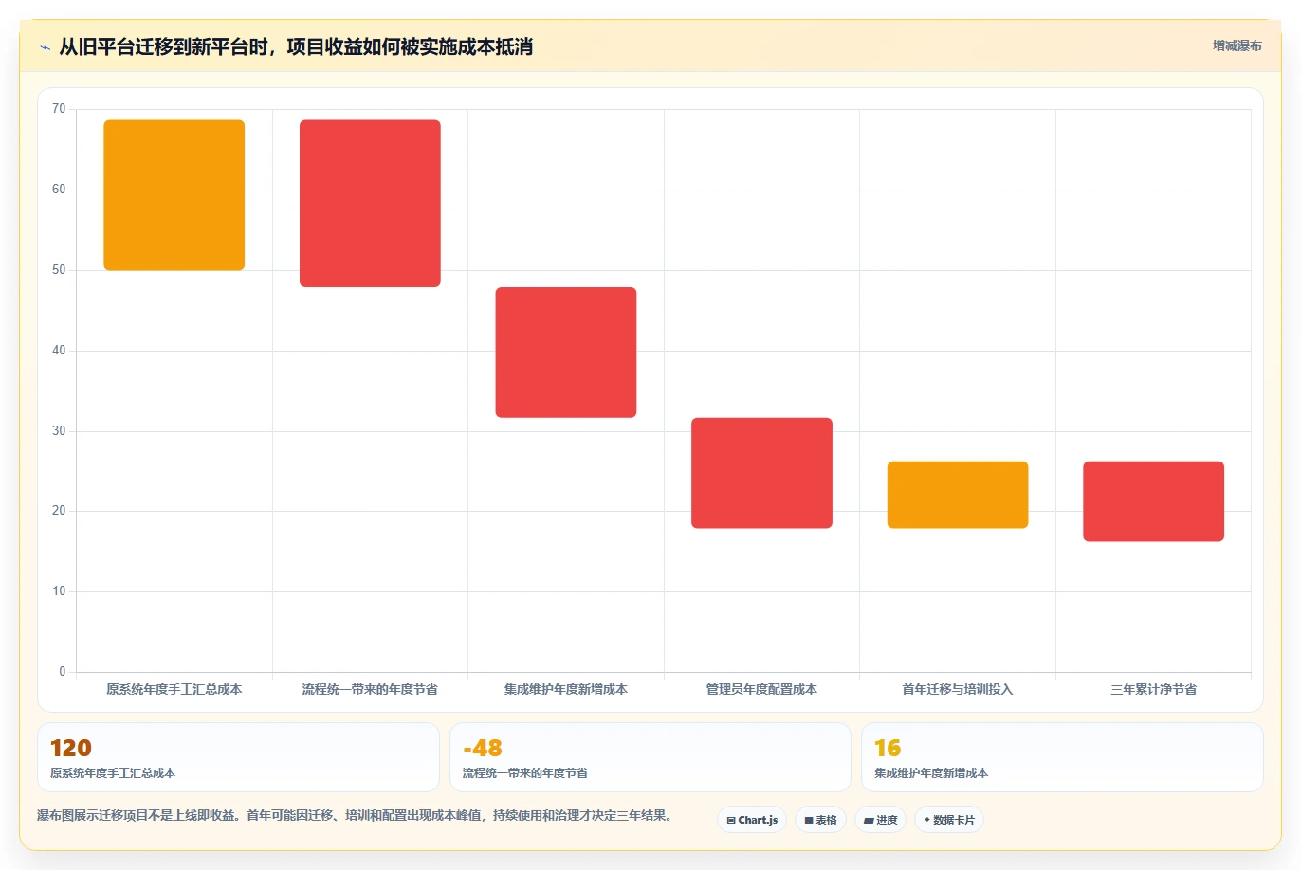Viewport: 1301px width, 870px height.
Task: Click the y-axis value 20
Action: [x=59, y=511]
